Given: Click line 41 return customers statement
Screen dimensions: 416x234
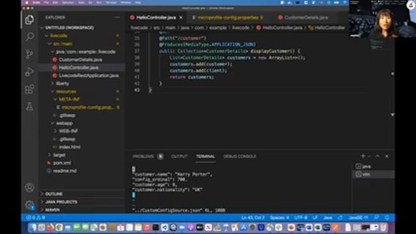Looking at the screenshot, I should (x=192, y=77).
